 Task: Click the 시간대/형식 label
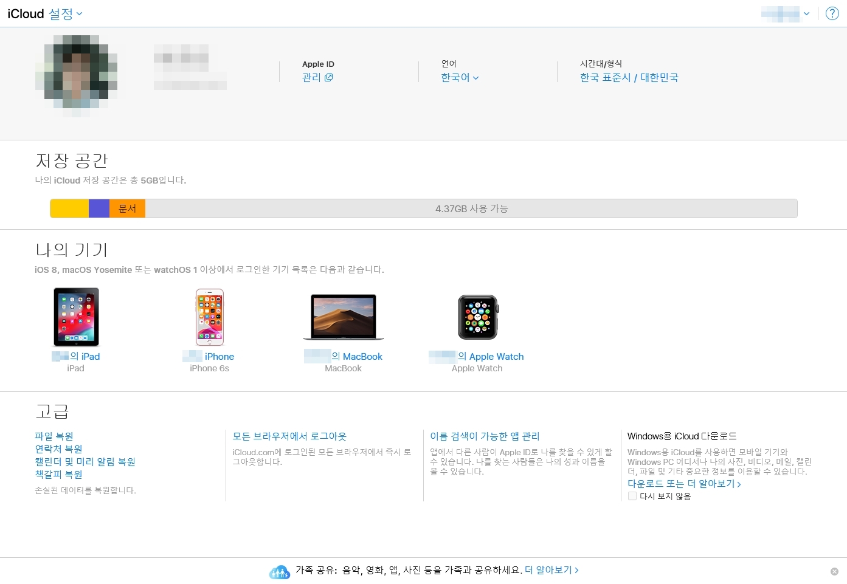tap(601, 64)
